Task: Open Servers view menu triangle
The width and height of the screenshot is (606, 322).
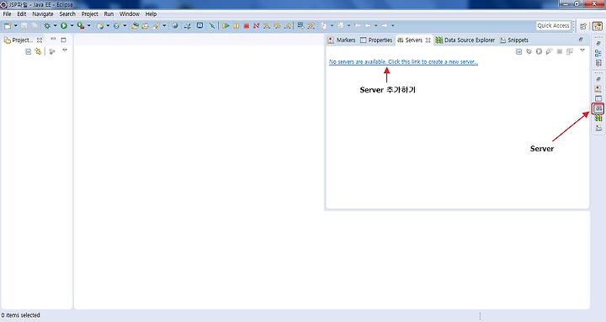Action: point(582,50)
